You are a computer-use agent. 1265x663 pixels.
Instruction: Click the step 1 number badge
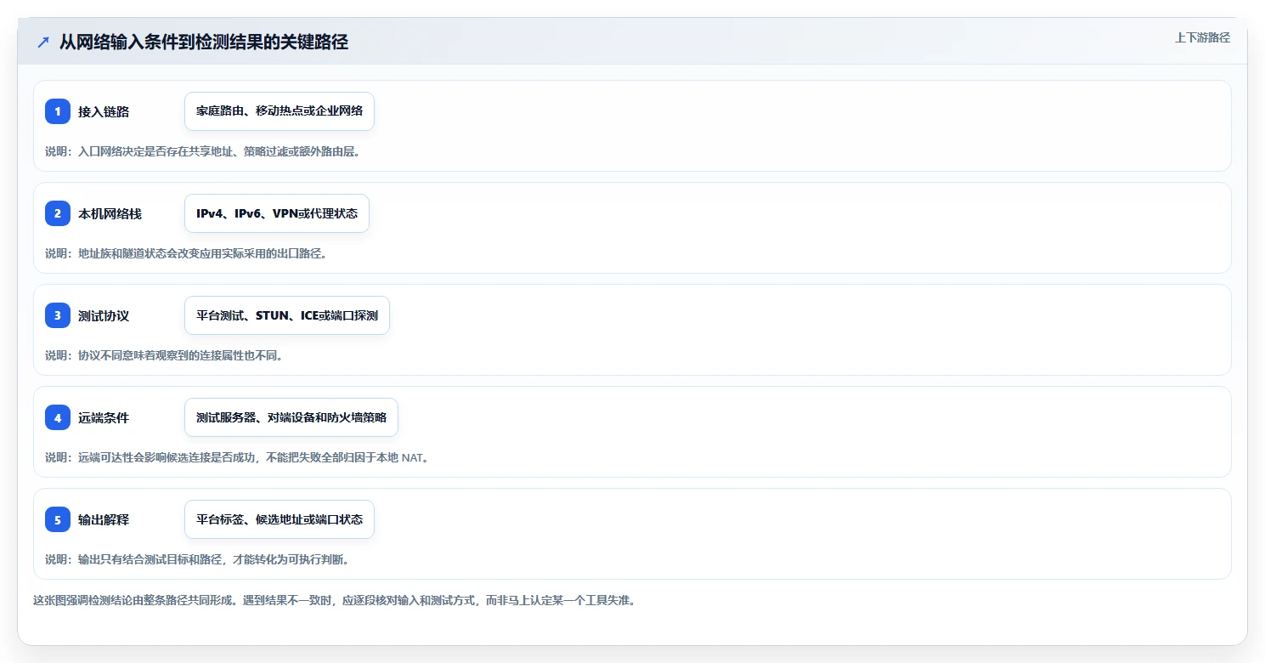pyautogui.click(x=58, y=111)
